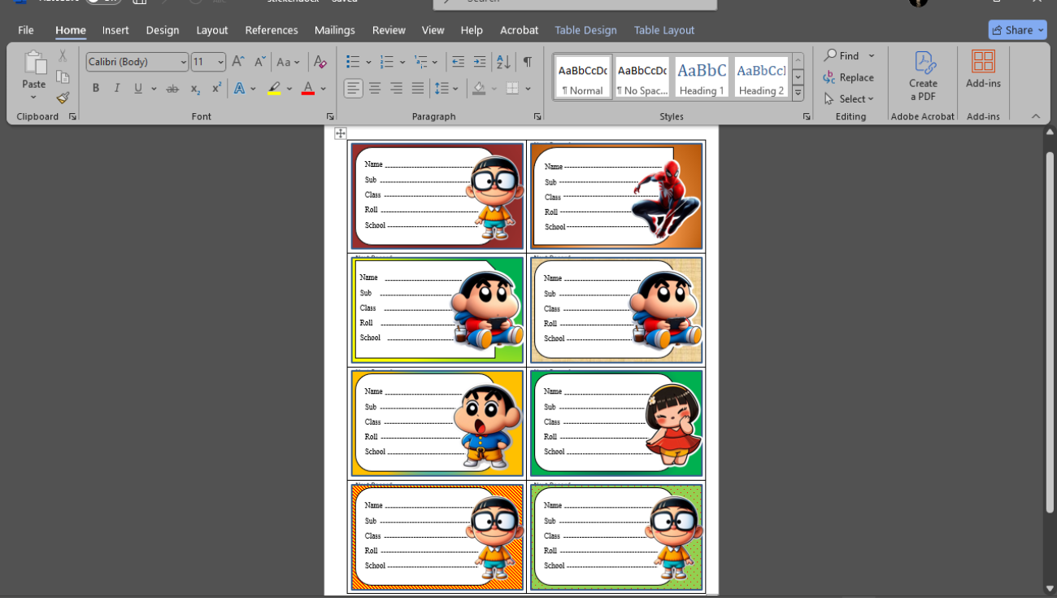Click the Increase Indent icon

click(480, 62)
